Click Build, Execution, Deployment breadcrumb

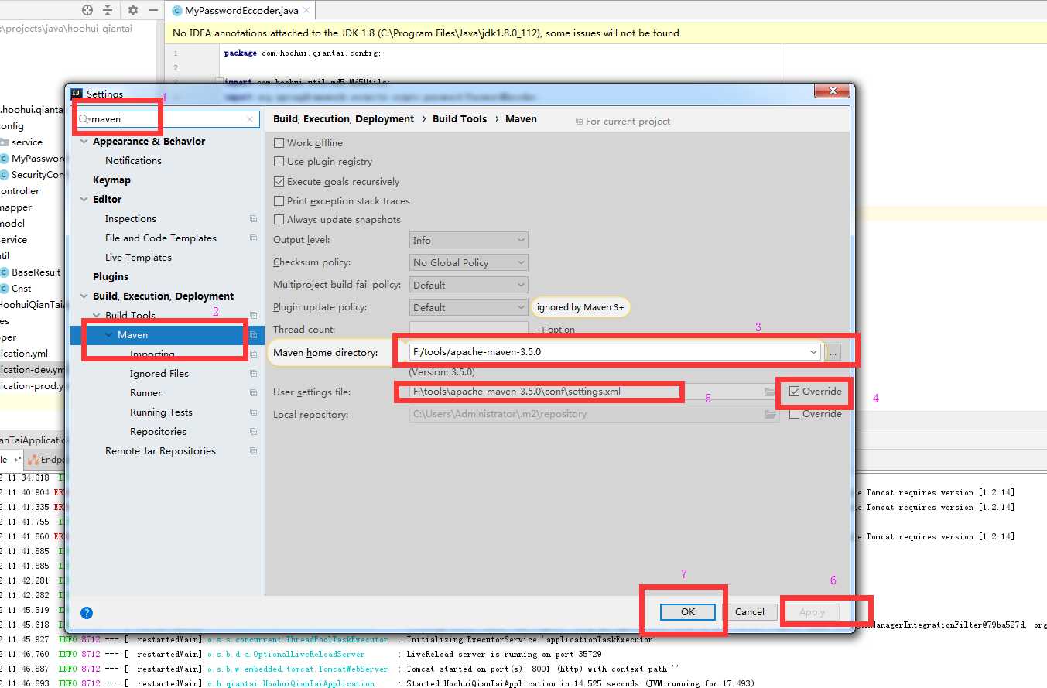344,119
